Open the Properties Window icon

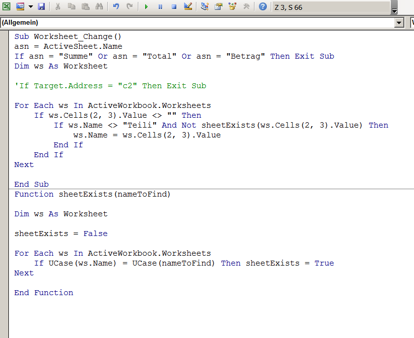coord(219,6)
